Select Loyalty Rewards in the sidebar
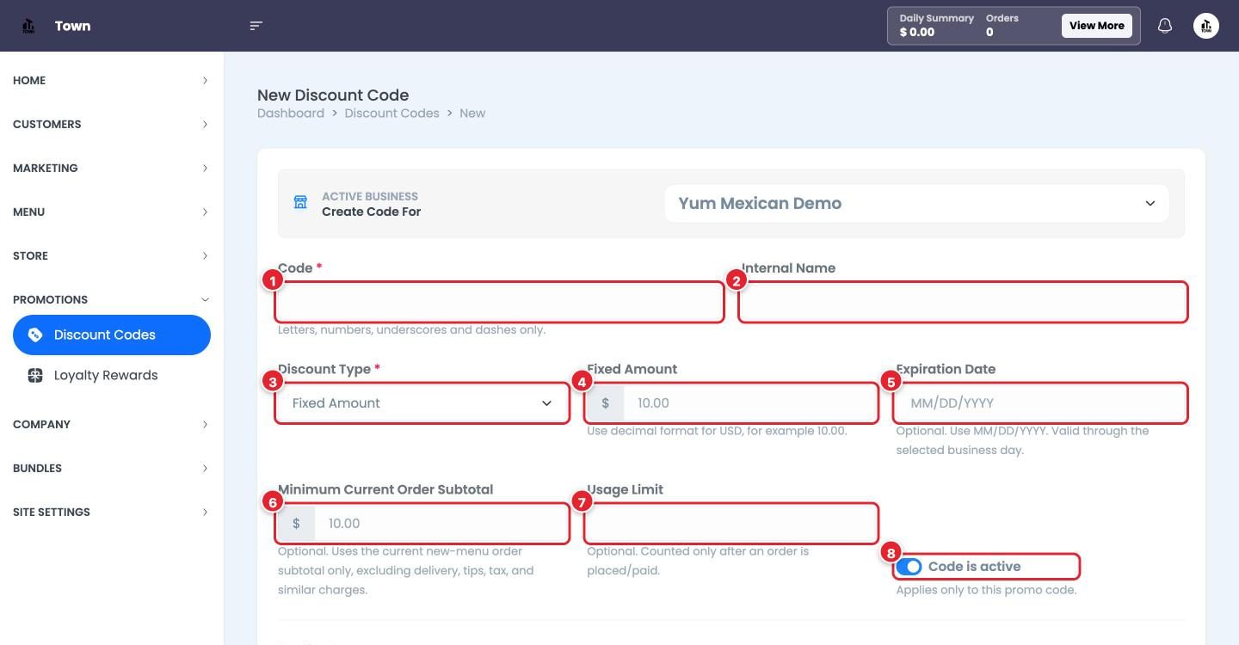1239x645 pixels. [x=112, y=376]
